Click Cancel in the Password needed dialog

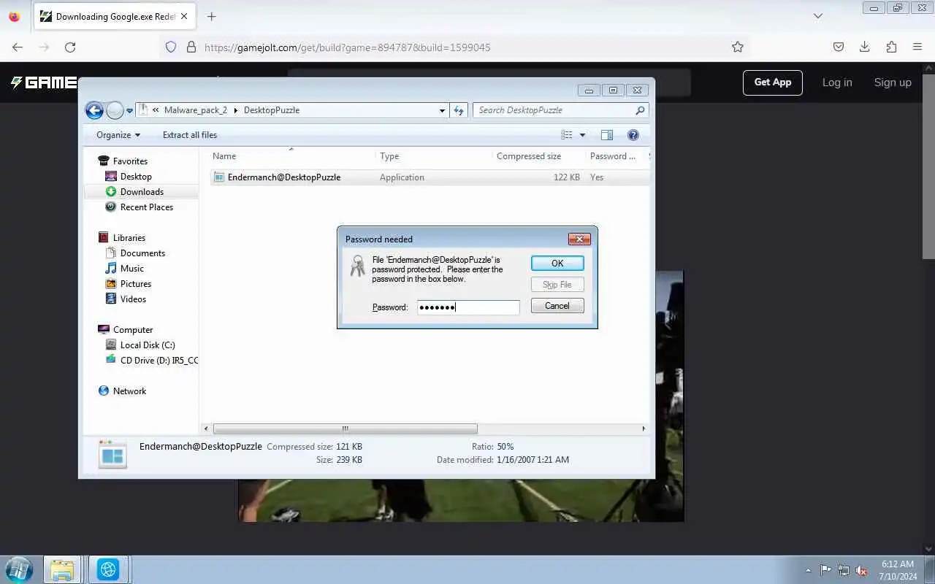557,306
